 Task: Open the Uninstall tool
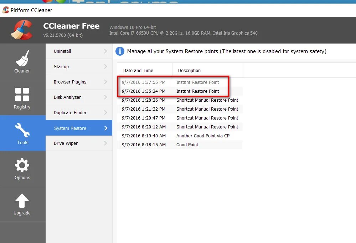coord(79,51)
